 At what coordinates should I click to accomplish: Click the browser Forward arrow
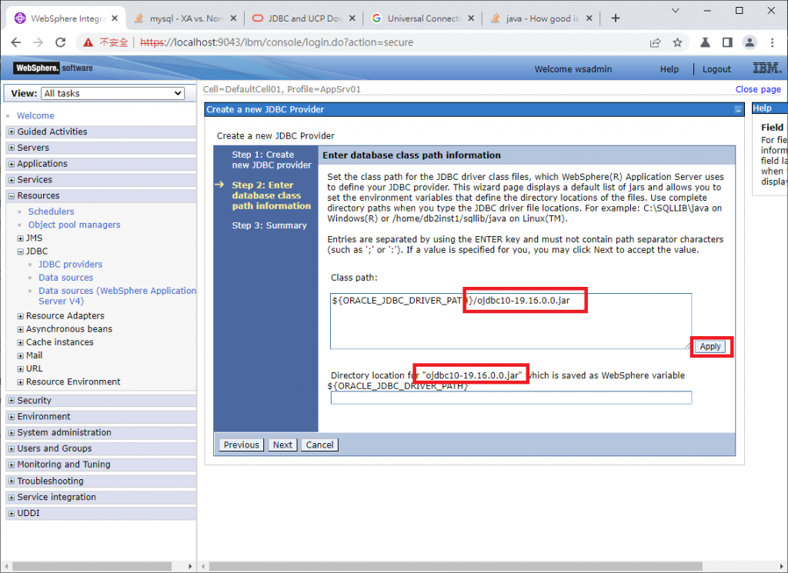[x=38, y=42]
